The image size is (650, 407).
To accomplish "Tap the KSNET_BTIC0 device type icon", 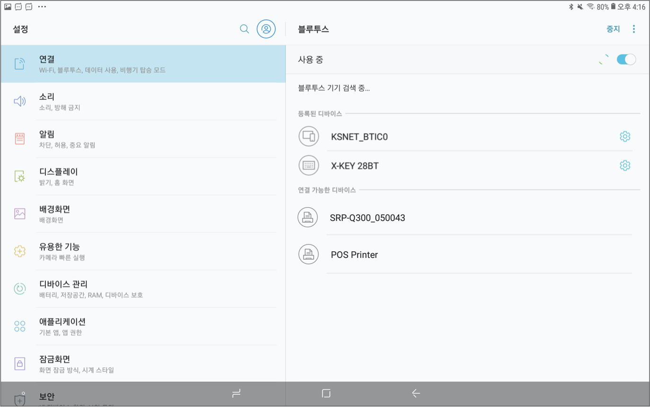I will [308, 137].
